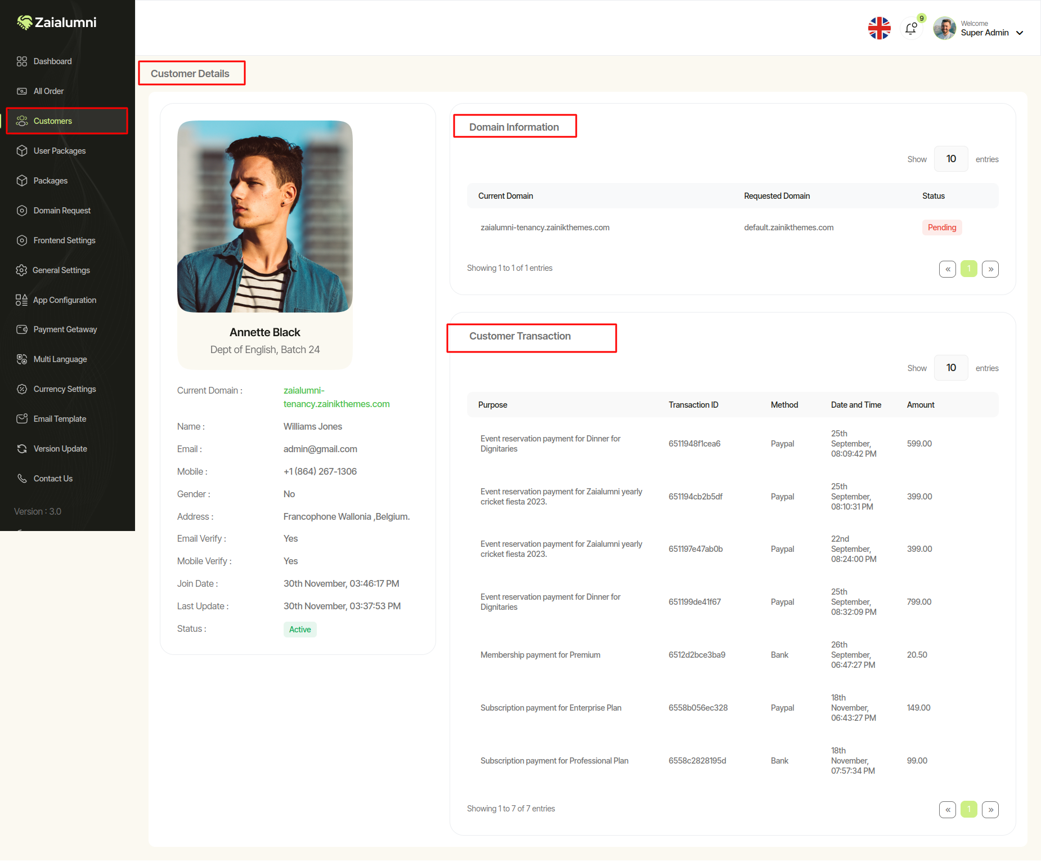Click mobile number +1 (864) 267-1306
1041x861 pixels.
coord(320,472)
